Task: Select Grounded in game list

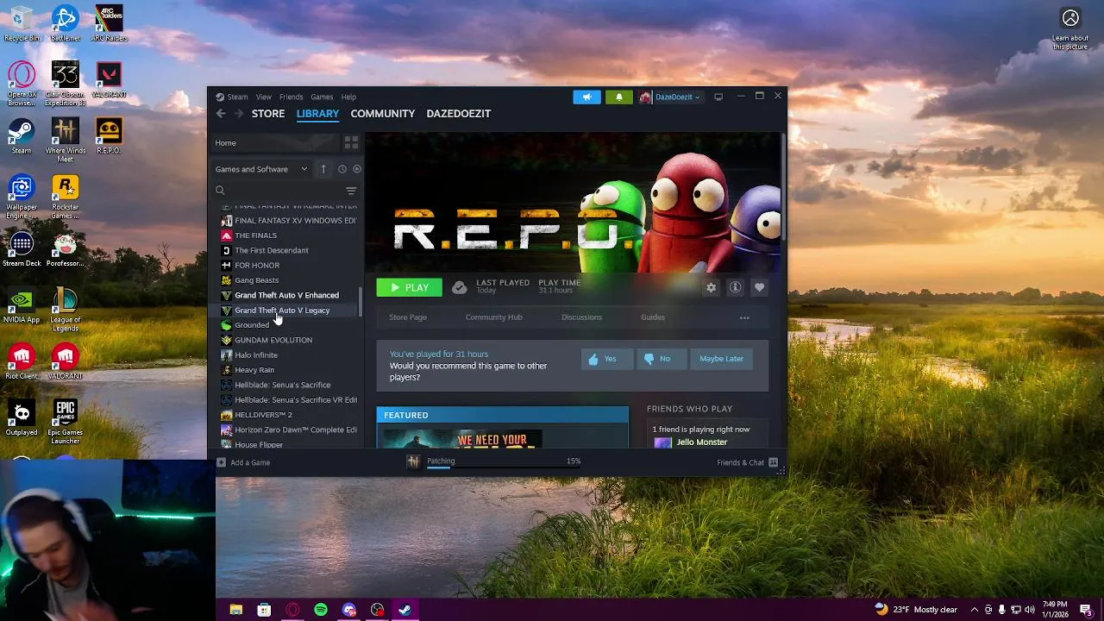Action: click(x=252, y=325)
